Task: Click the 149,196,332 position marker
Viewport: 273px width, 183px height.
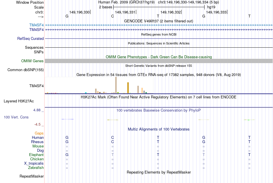Action: pyautogui.click(x=171, y=12)
